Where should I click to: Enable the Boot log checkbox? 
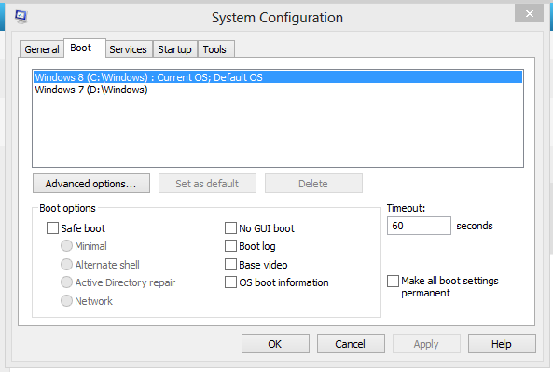tap(230, 246)
